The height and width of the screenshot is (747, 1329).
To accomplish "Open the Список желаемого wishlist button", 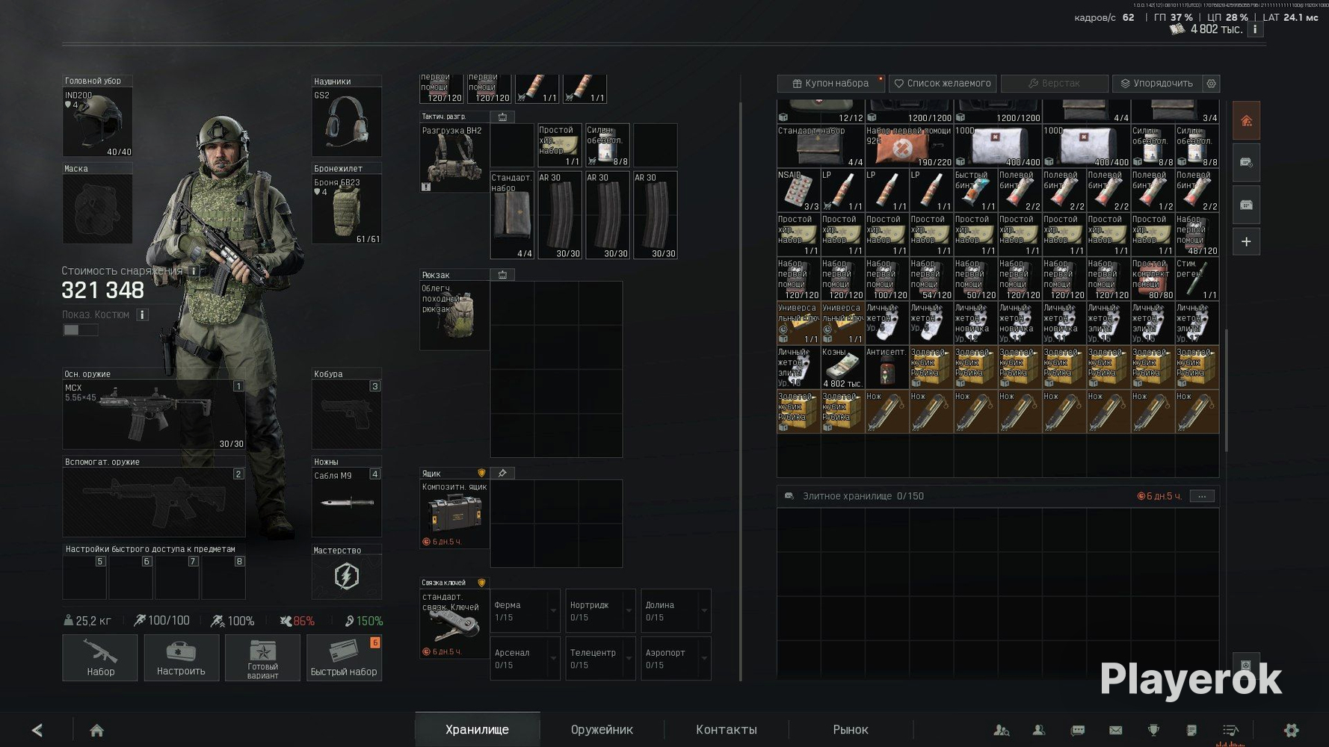I will click(x=943, y=84).
